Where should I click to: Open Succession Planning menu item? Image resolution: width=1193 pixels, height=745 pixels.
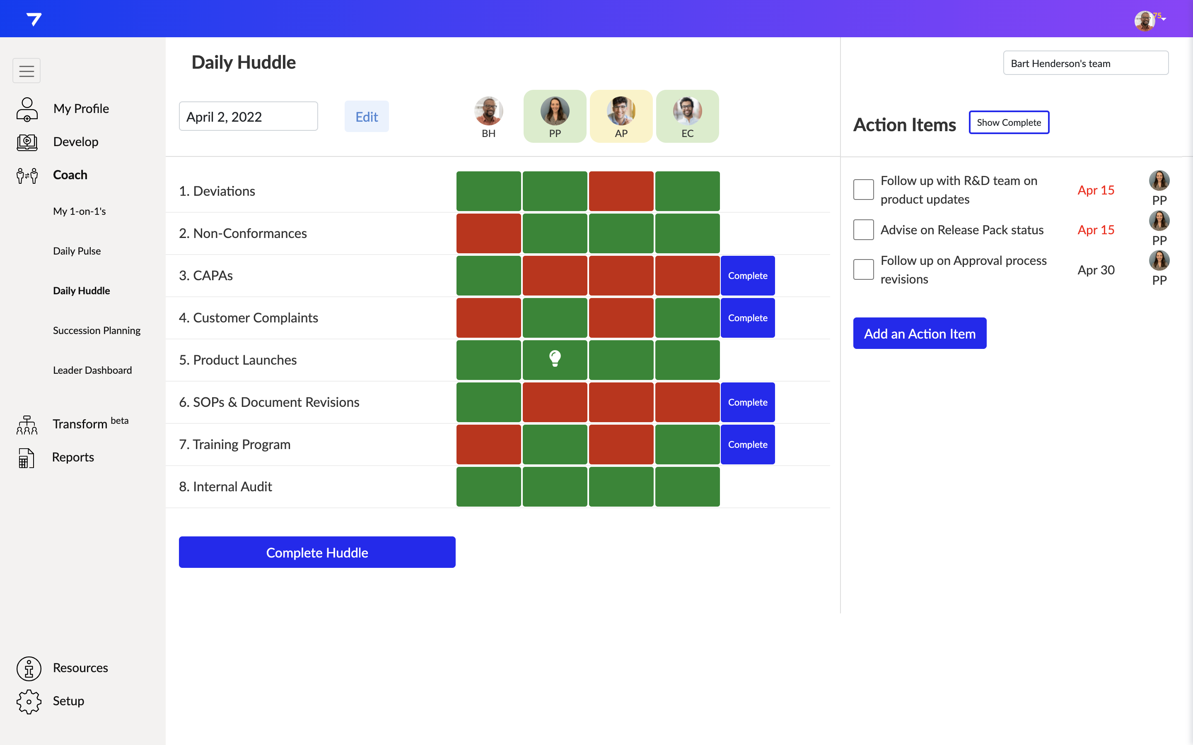pyautogui.click(x=97, y=330)
